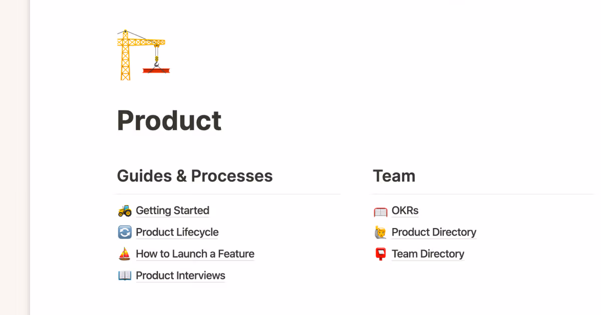
Task: Click the blue arrows icon next to Product Lifecycle
Action: [125, 232]
